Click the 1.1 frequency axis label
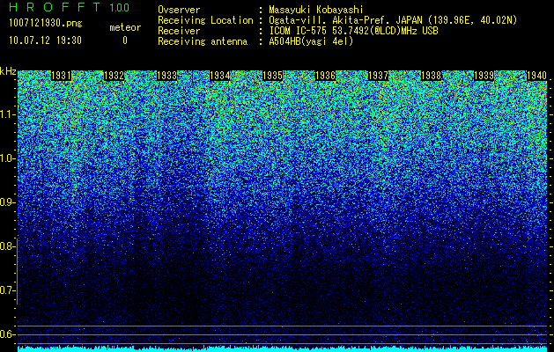This screenshot has height=352, width=554. pos(7,114)
